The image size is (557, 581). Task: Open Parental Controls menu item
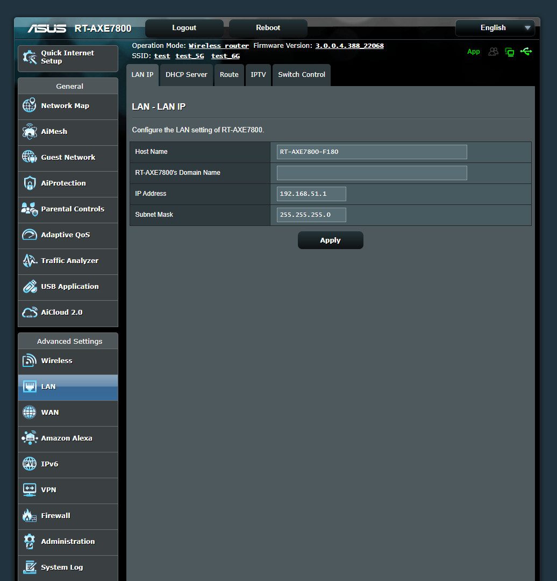point(68,210)
